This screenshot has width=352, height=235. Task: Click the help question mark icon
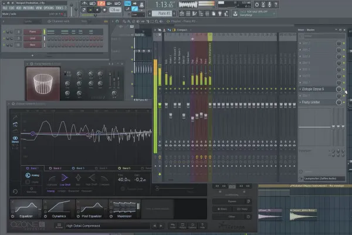point(276,4)
